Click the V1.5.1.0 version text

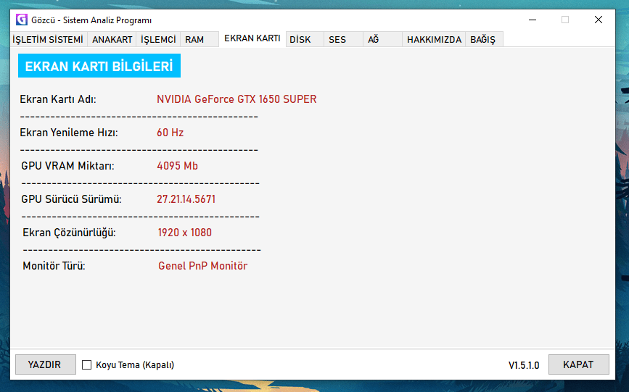point(524,365)
